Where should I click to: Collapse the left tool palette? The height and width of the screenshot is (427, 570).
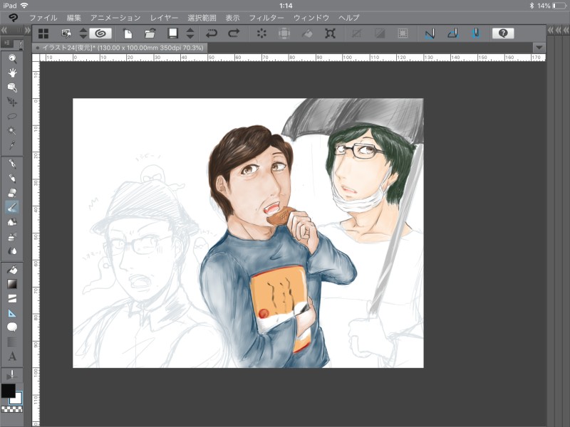point(5,30)
